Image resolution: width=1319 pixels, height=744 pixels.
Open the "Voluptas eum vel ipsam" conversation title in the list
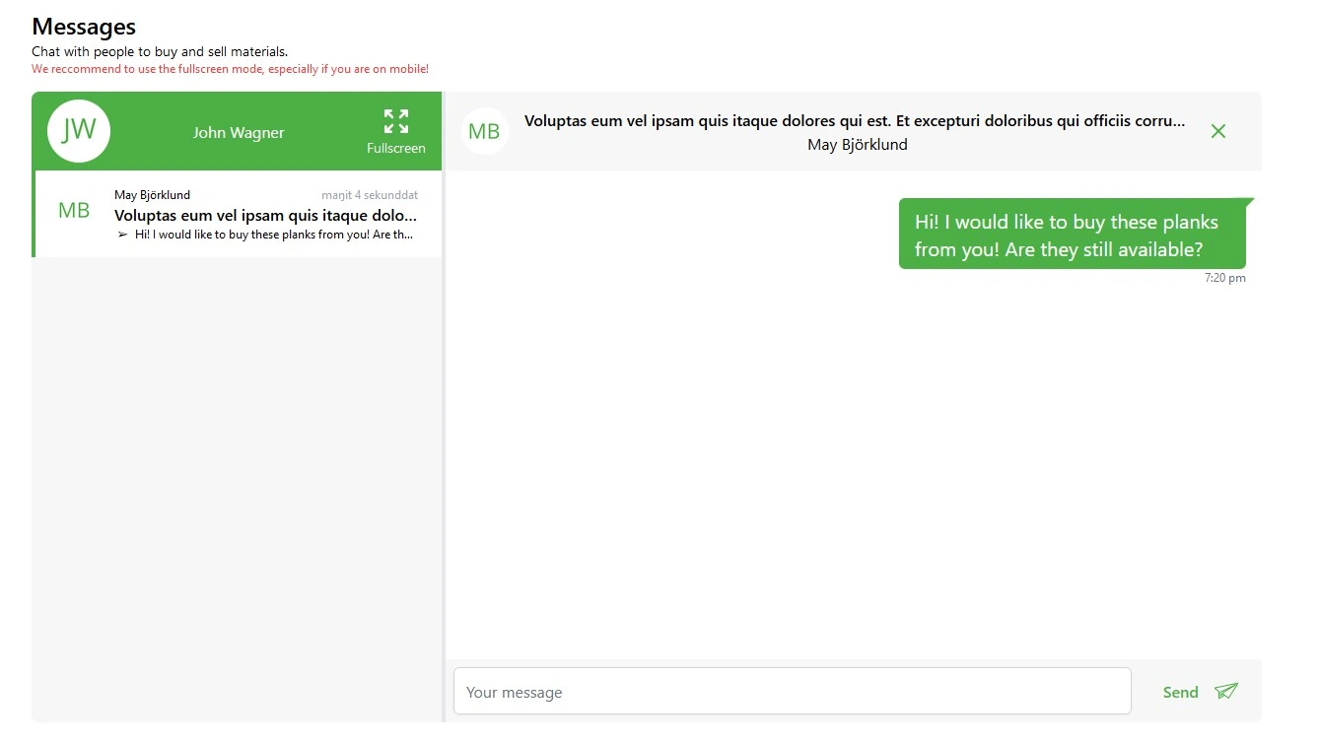(265, 215)
